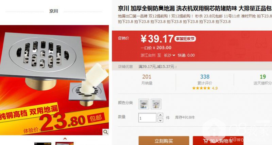
Task: Select the red-bordered thumbnail below main image
Action: tap(65, 144)
